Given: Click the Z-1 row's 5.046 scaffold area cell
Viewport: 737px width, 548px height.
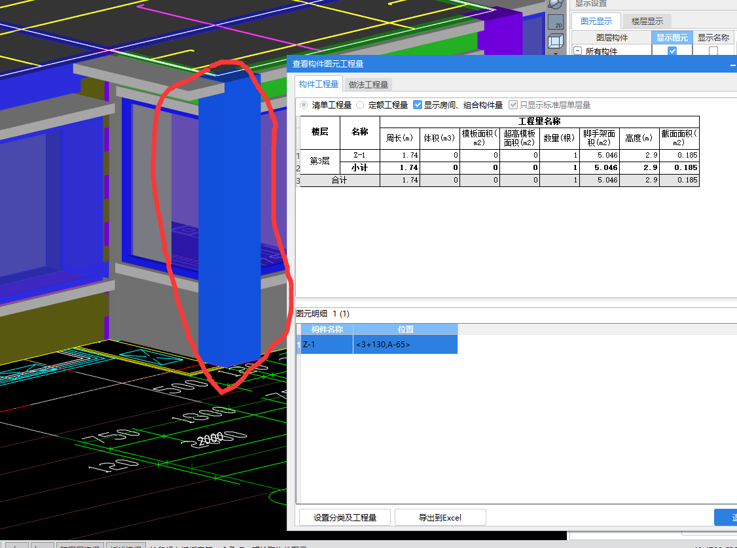Looking at the screenshot, I should (x=600, y=155).
